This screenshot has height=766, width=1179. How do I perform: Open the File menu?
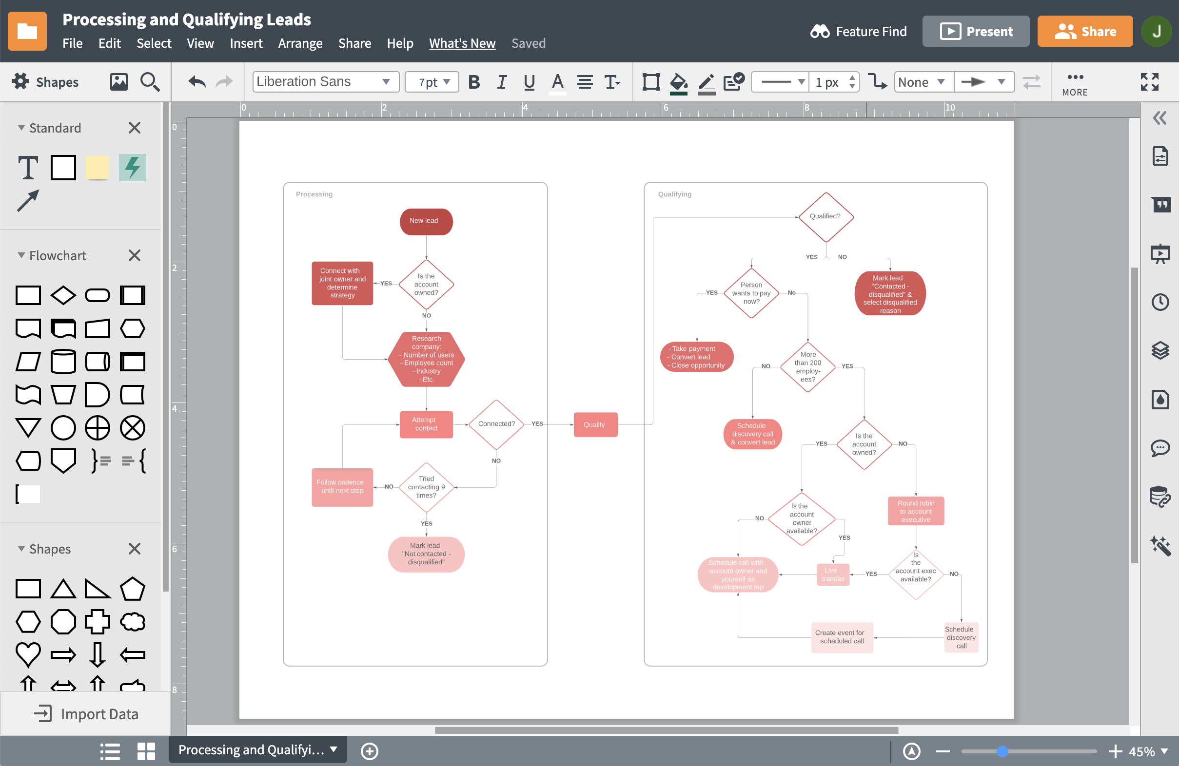(x=73, y=41)
